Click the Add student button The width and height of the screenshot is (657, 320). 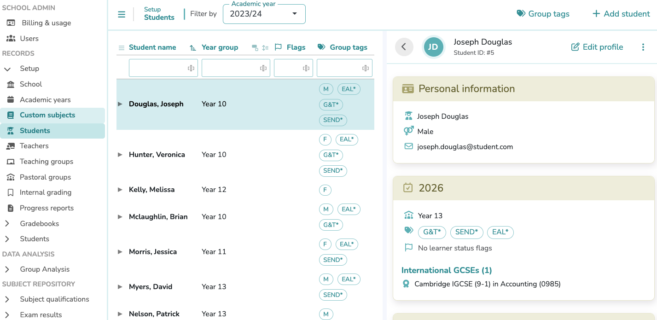[621, 14]
